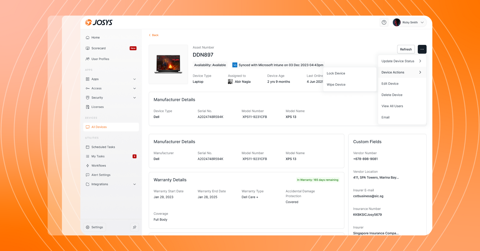Click the Workflows lightning icon

(88, 166)
